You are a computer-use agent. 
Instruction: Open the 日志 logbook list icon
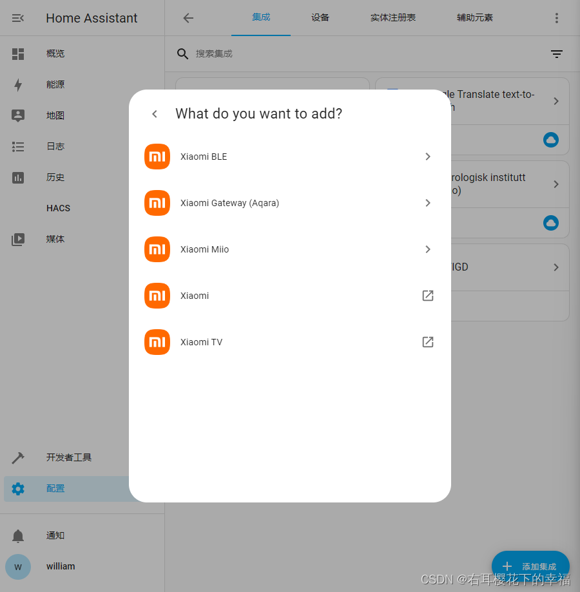[x=18, y=146]
